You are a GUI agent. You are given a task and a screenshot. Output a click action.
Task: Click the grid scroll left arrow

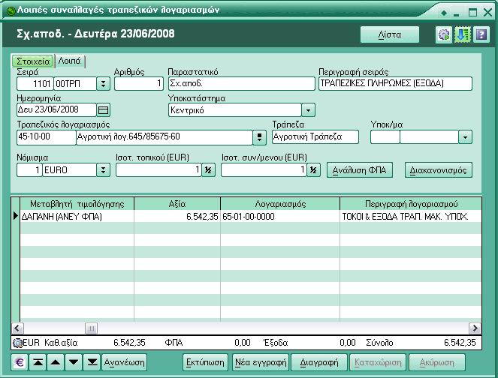17,328
